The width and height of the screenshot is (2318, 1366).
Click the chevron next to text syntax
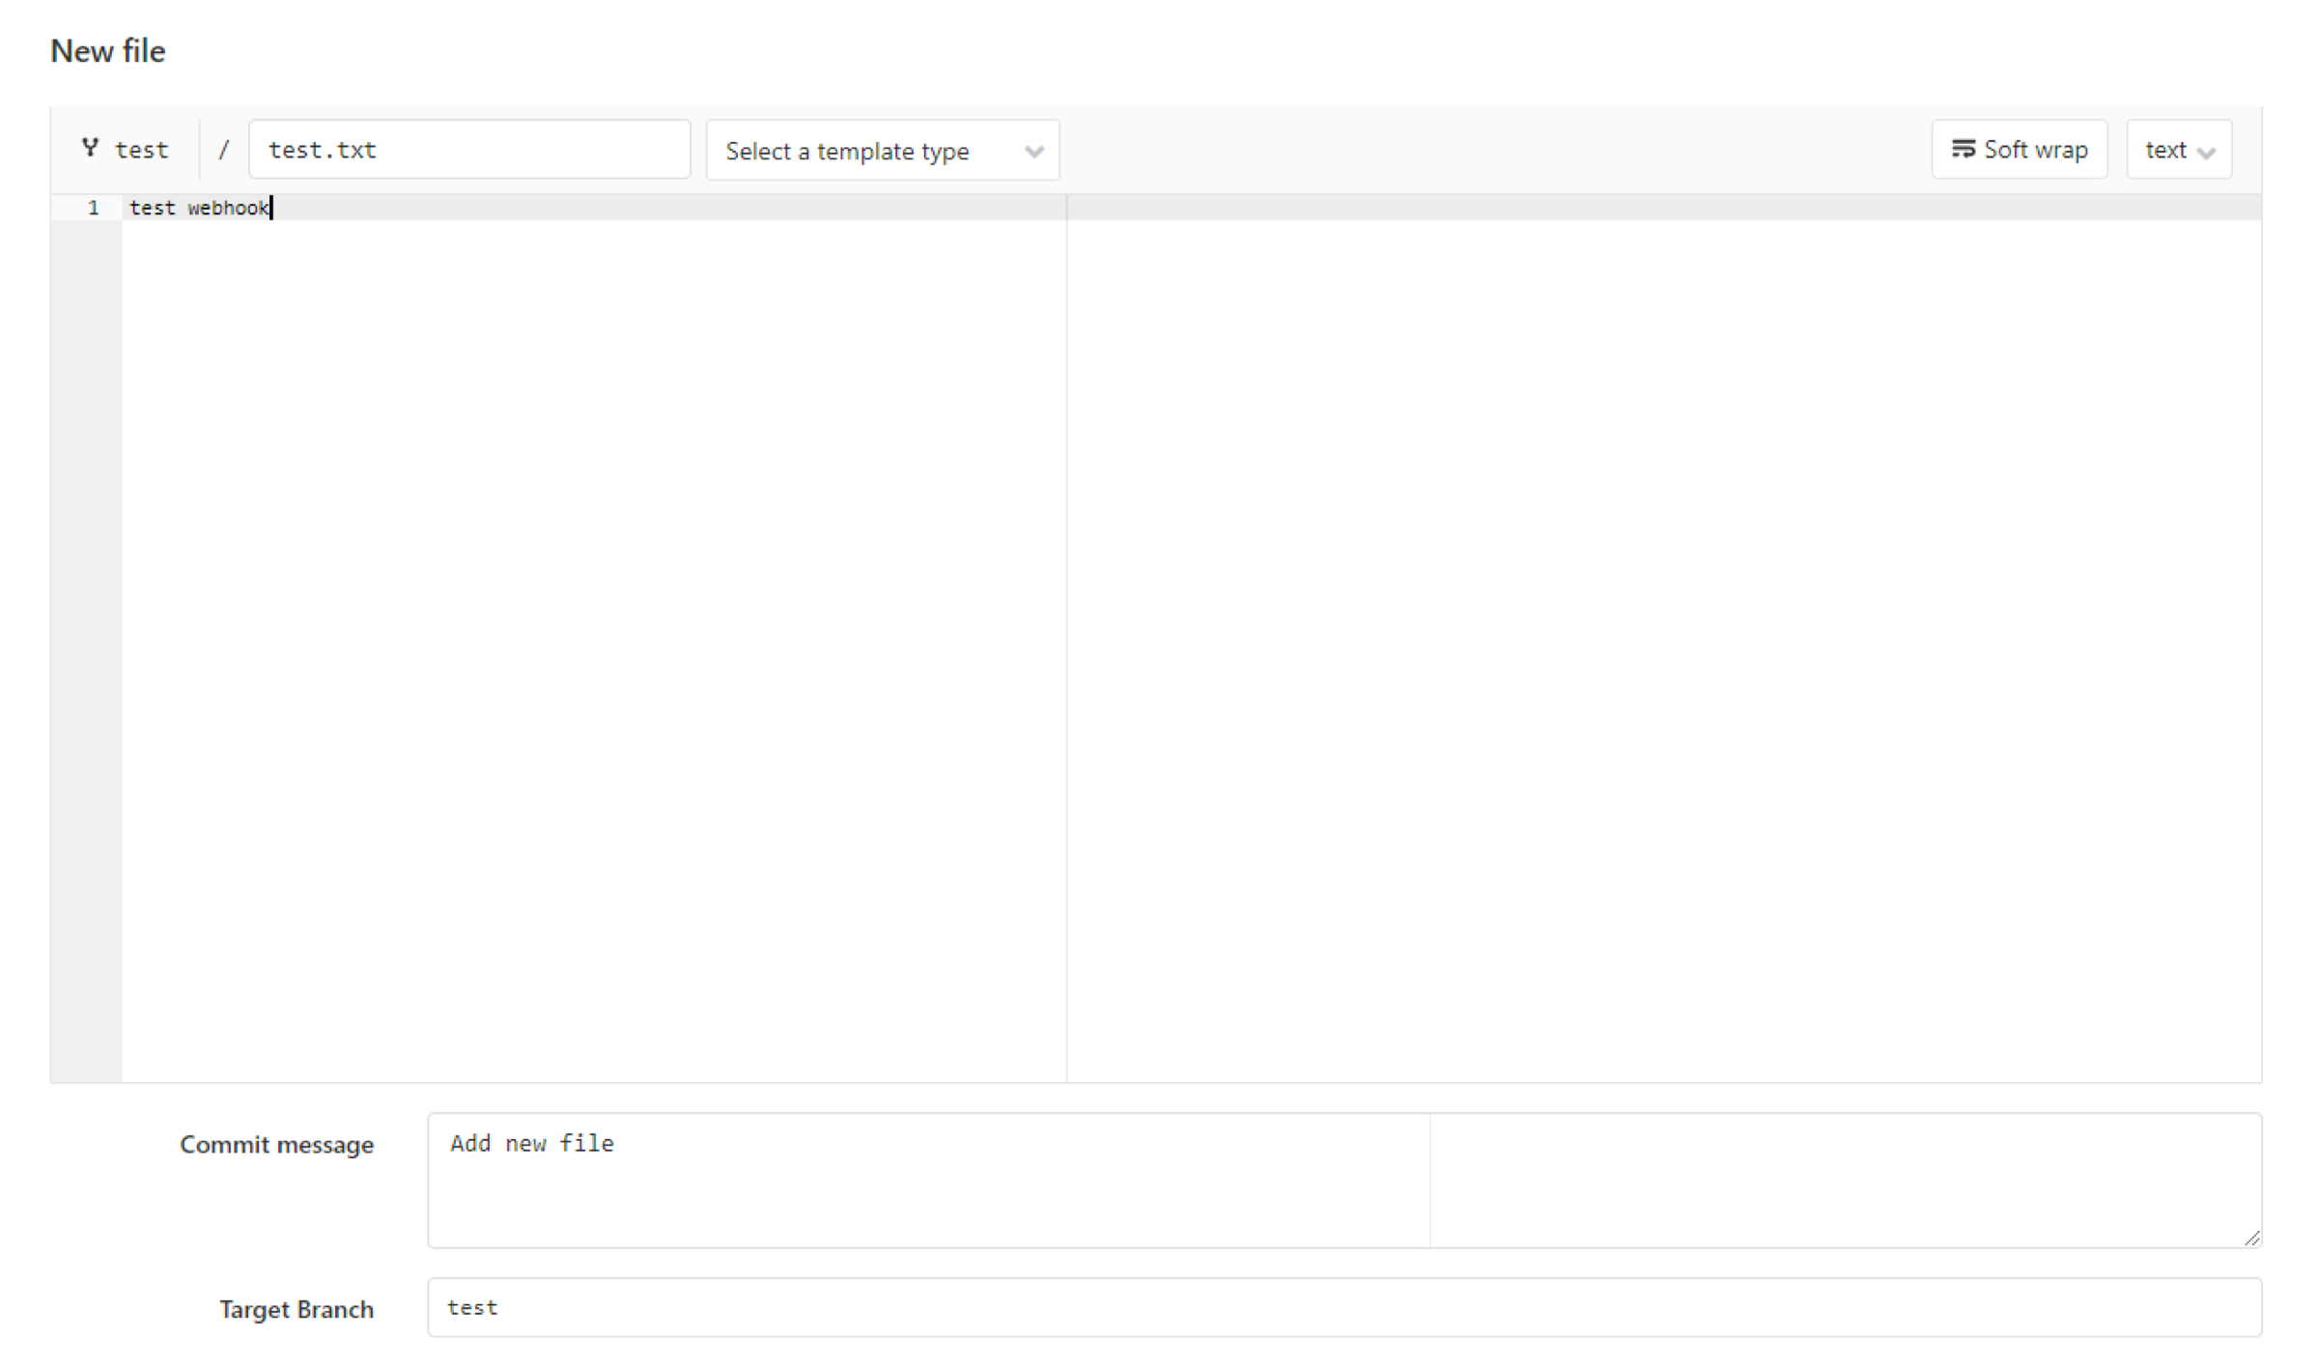[2206, 152]
